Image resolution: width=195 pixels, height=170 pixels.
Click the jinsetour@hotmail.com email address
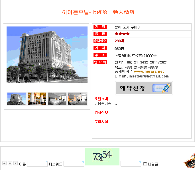click(148, 76)
